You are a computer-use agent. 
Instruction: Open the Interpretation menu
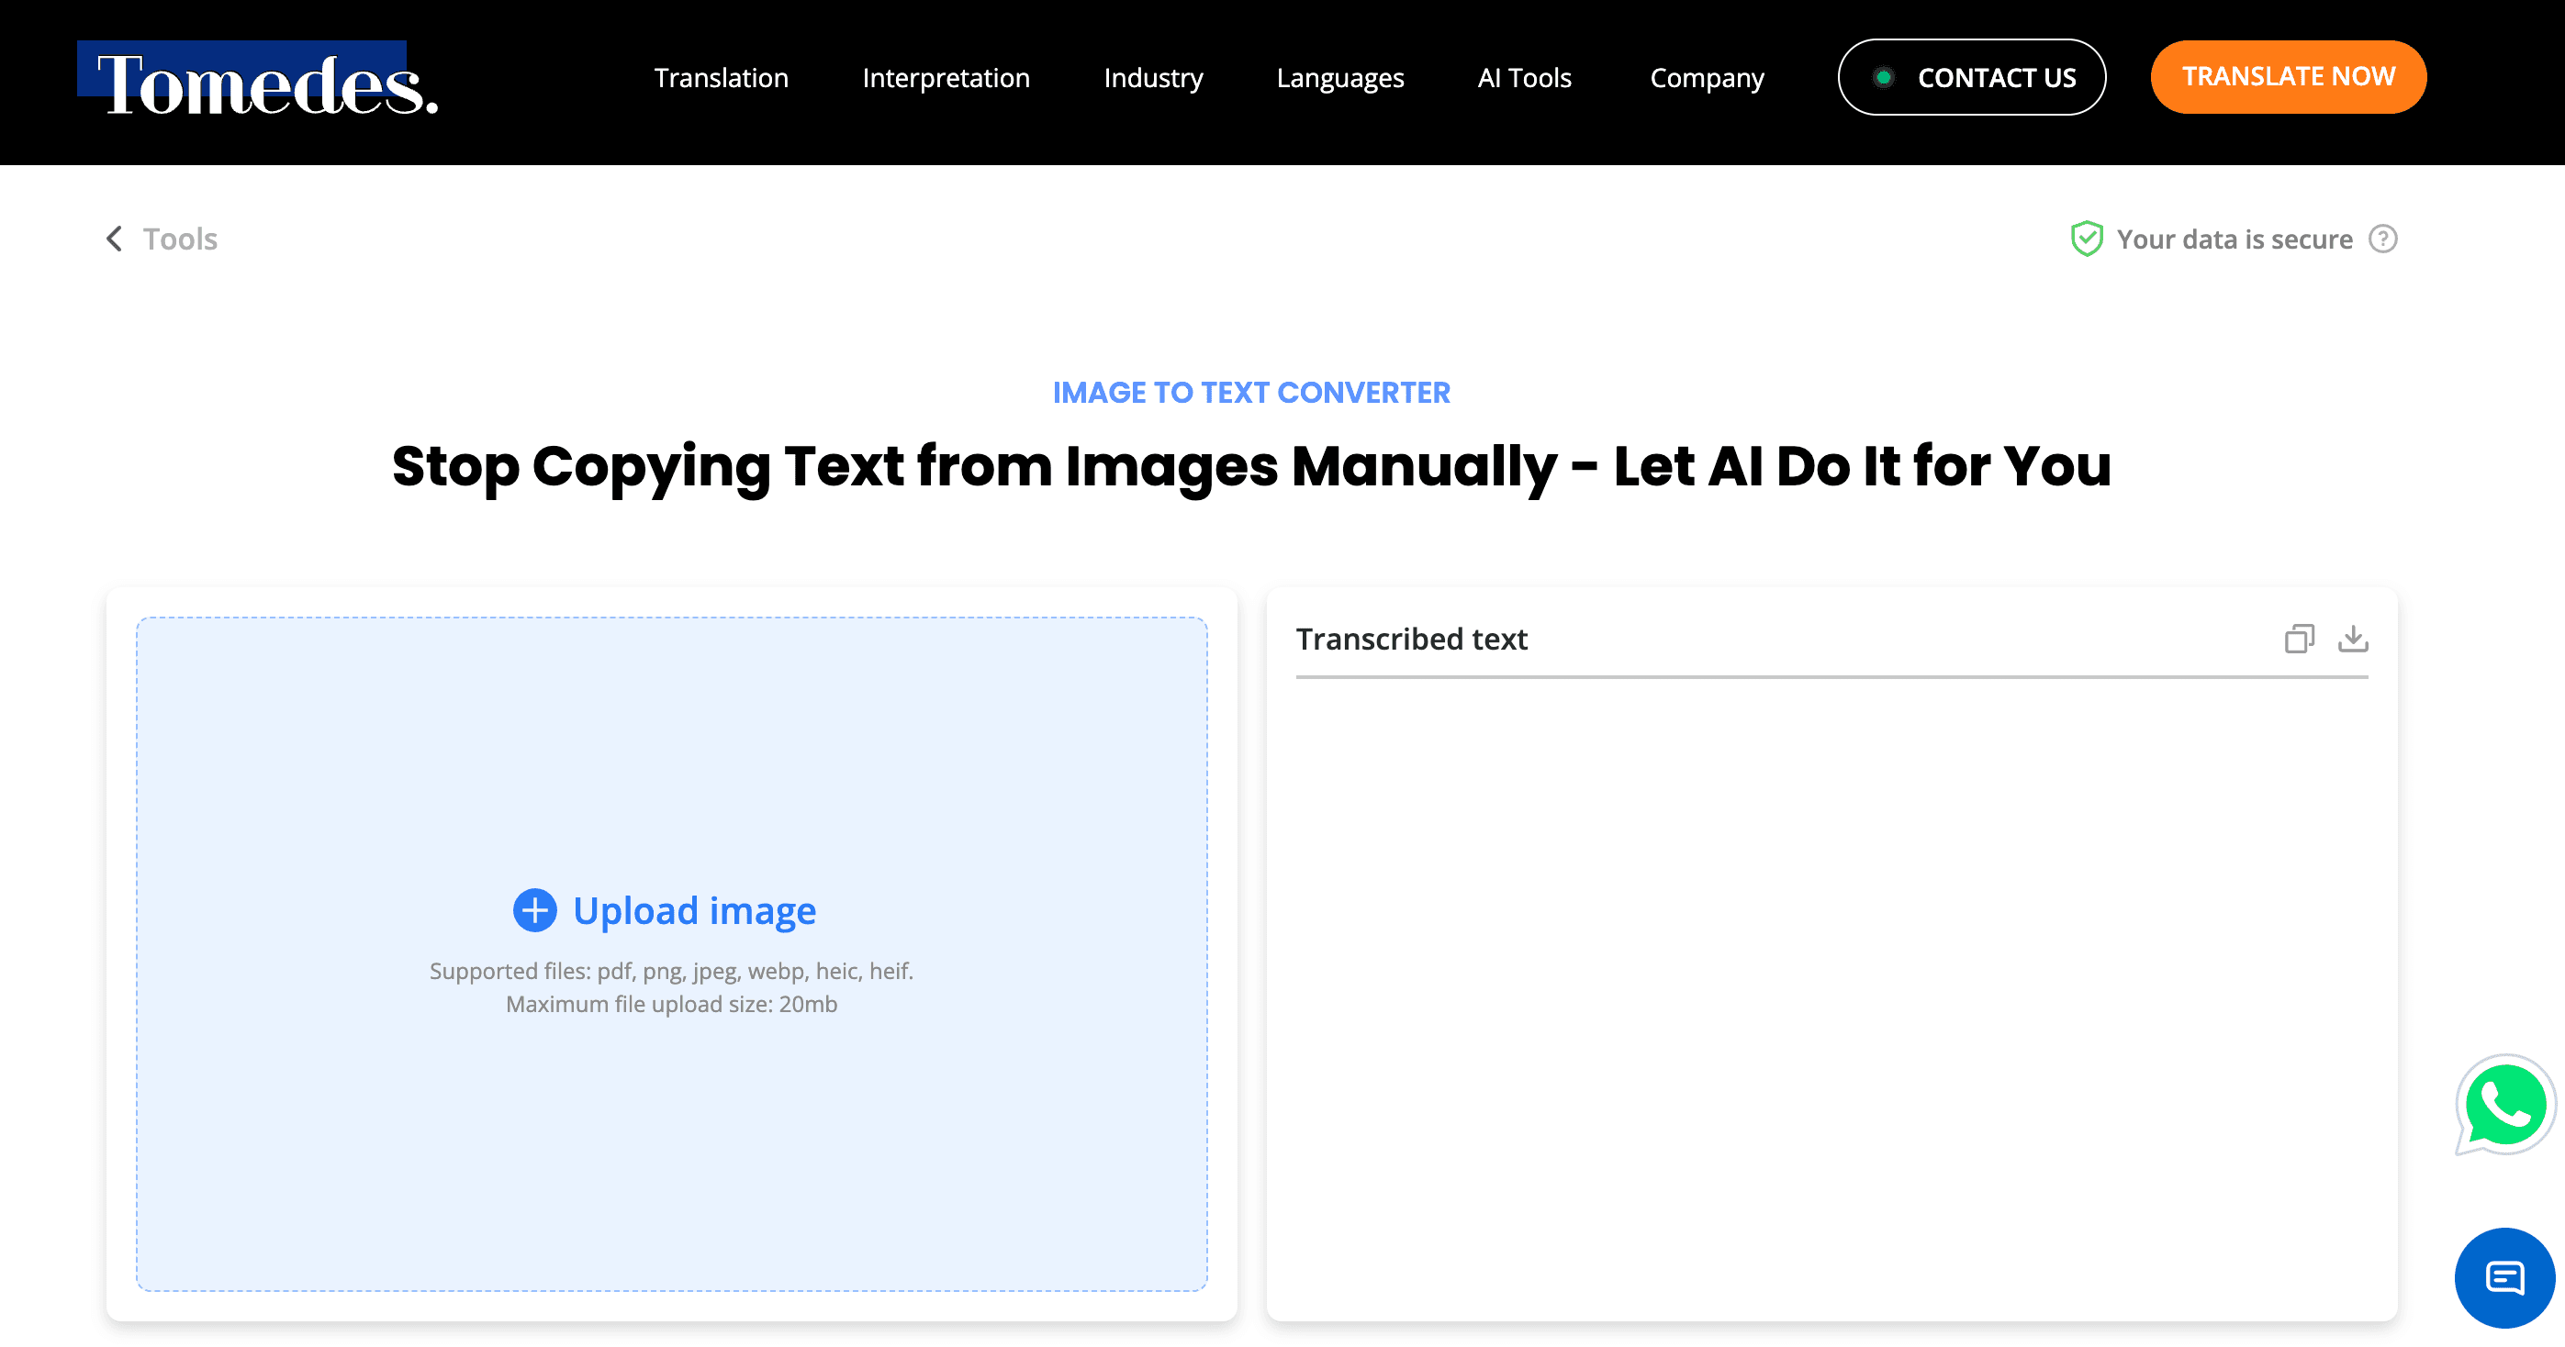946,78
